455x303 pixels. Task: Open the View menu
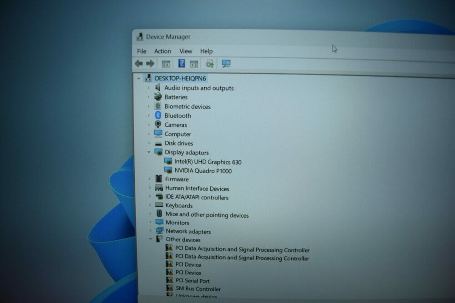click(x=186, y=51)
